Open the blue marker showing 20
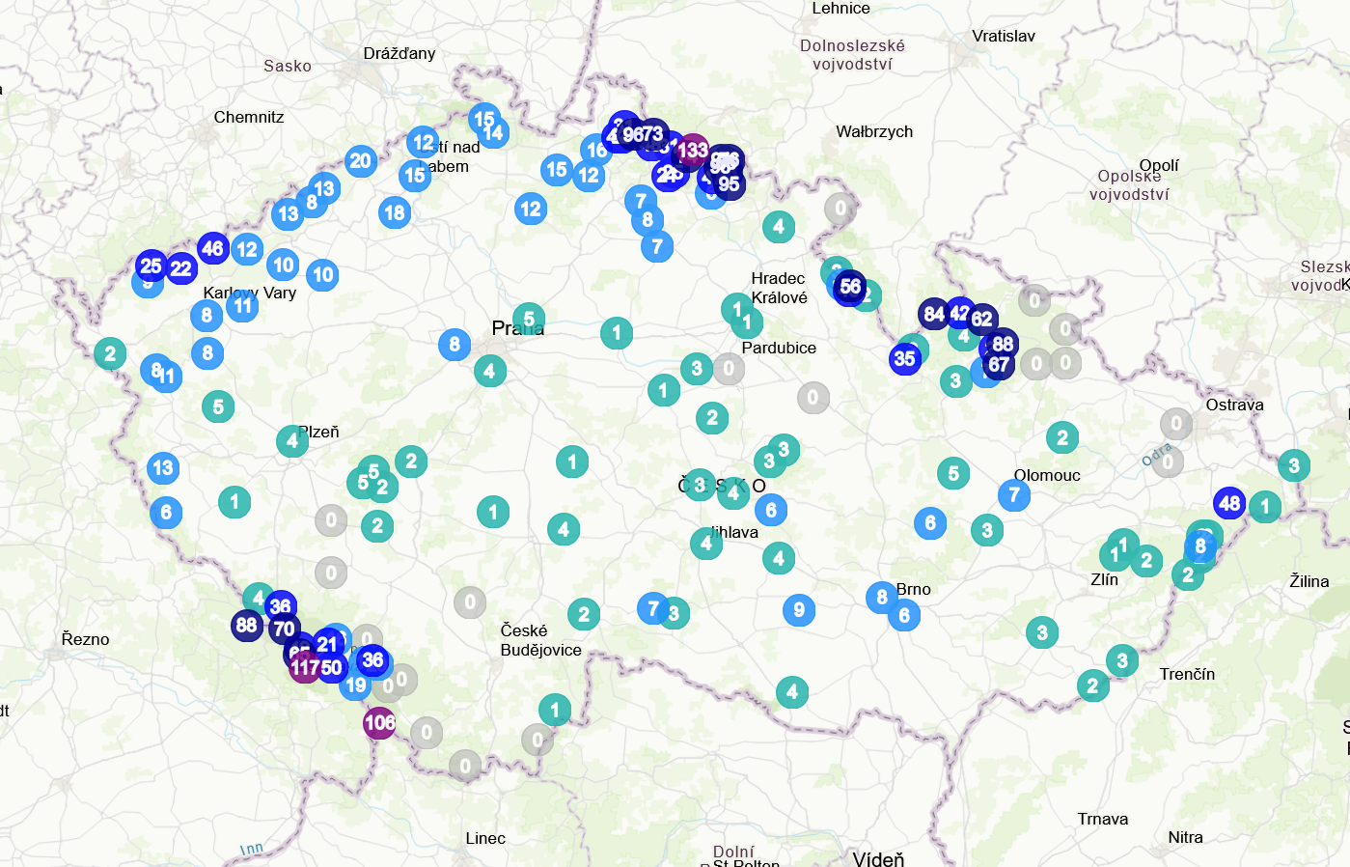The width and height of the screenshot is (1350, 867). (361, 161)
